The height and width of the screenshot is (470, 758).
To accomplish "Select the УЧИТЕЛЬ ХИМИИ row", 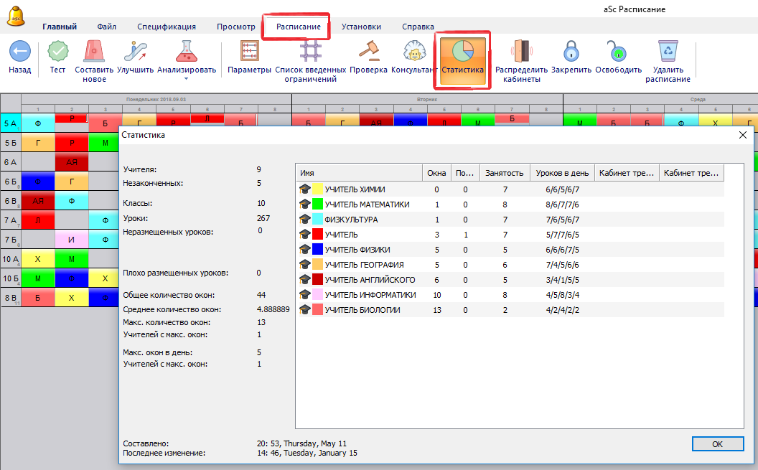I will [355, 189].
